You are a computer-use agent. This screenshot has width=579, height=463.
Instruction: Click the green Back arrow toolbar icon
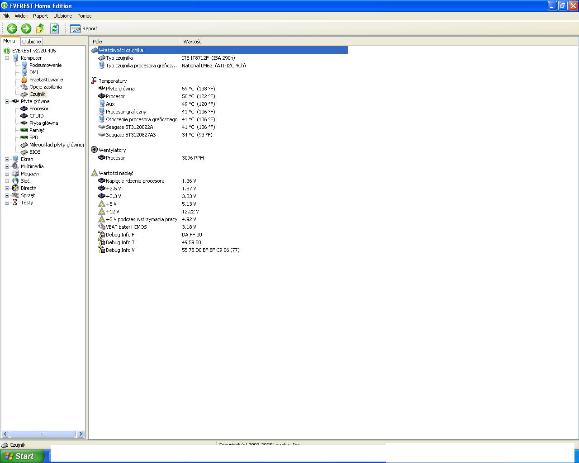tap(12, 28)
